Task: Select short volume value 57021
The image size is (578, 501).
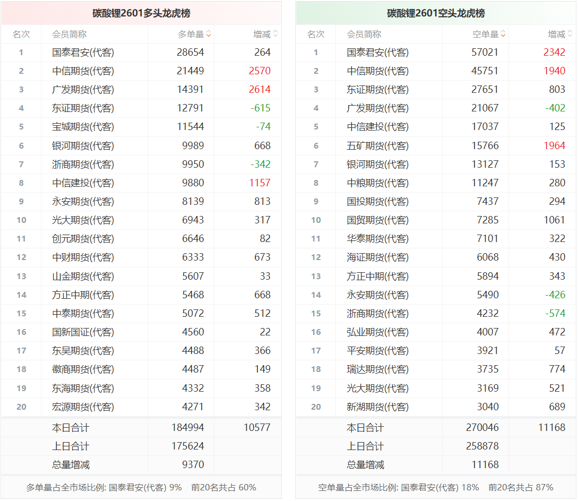Action: click(x=485, y=53)
